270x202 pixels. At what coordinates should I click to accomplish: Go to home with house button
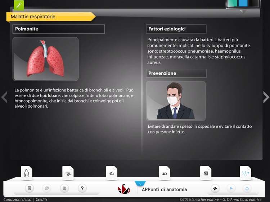click(x=215, y=189)
